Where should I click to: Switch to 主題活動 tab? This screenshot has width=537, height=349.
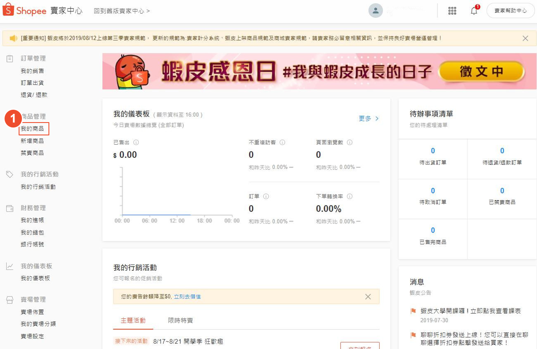pos(133,320)
